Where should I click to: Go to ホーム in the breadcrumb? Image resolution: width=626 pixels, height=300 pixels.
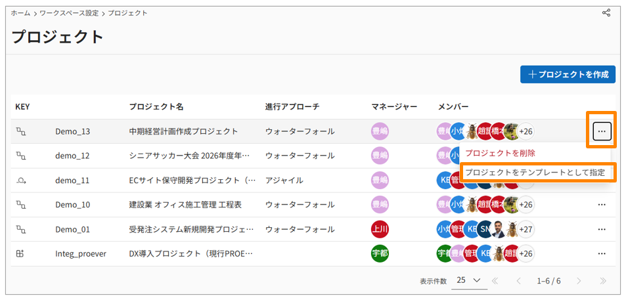tap(20, 12)
